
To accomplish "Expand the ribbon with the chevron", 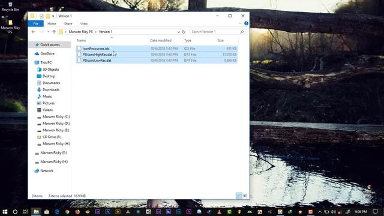I will (x=240, y=23).
